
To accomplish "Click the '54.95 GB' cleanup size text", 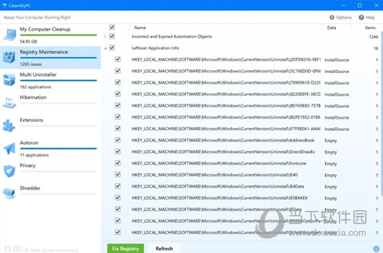I will 28,41.
